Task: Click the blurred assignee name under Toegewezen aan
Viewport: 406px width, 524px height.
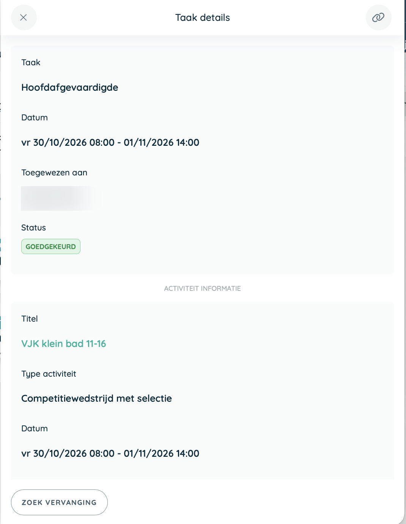Action: point(61,198)
